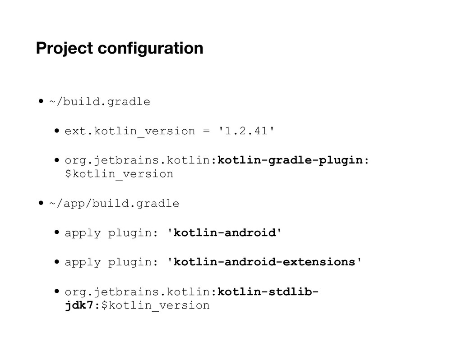
Task: Click the bold kotlin-stdlib- text
Action: [269, 292]
